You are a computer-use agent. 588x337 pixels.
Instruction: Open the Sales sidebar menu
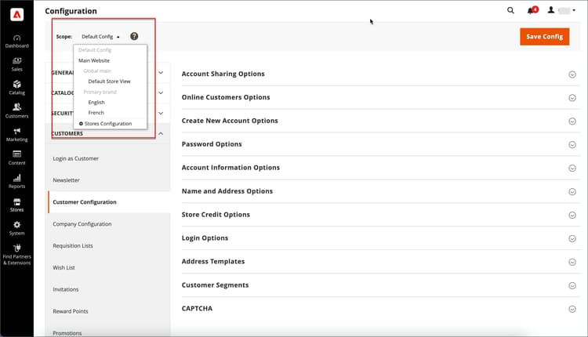[17, 64]
